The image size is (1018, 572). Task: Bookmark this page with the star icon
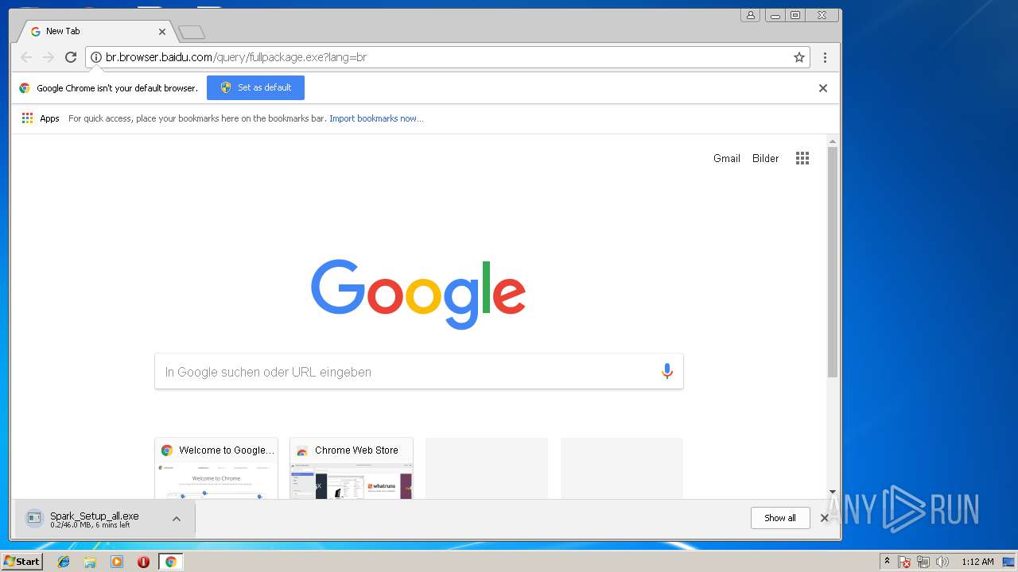pos(799,57)
